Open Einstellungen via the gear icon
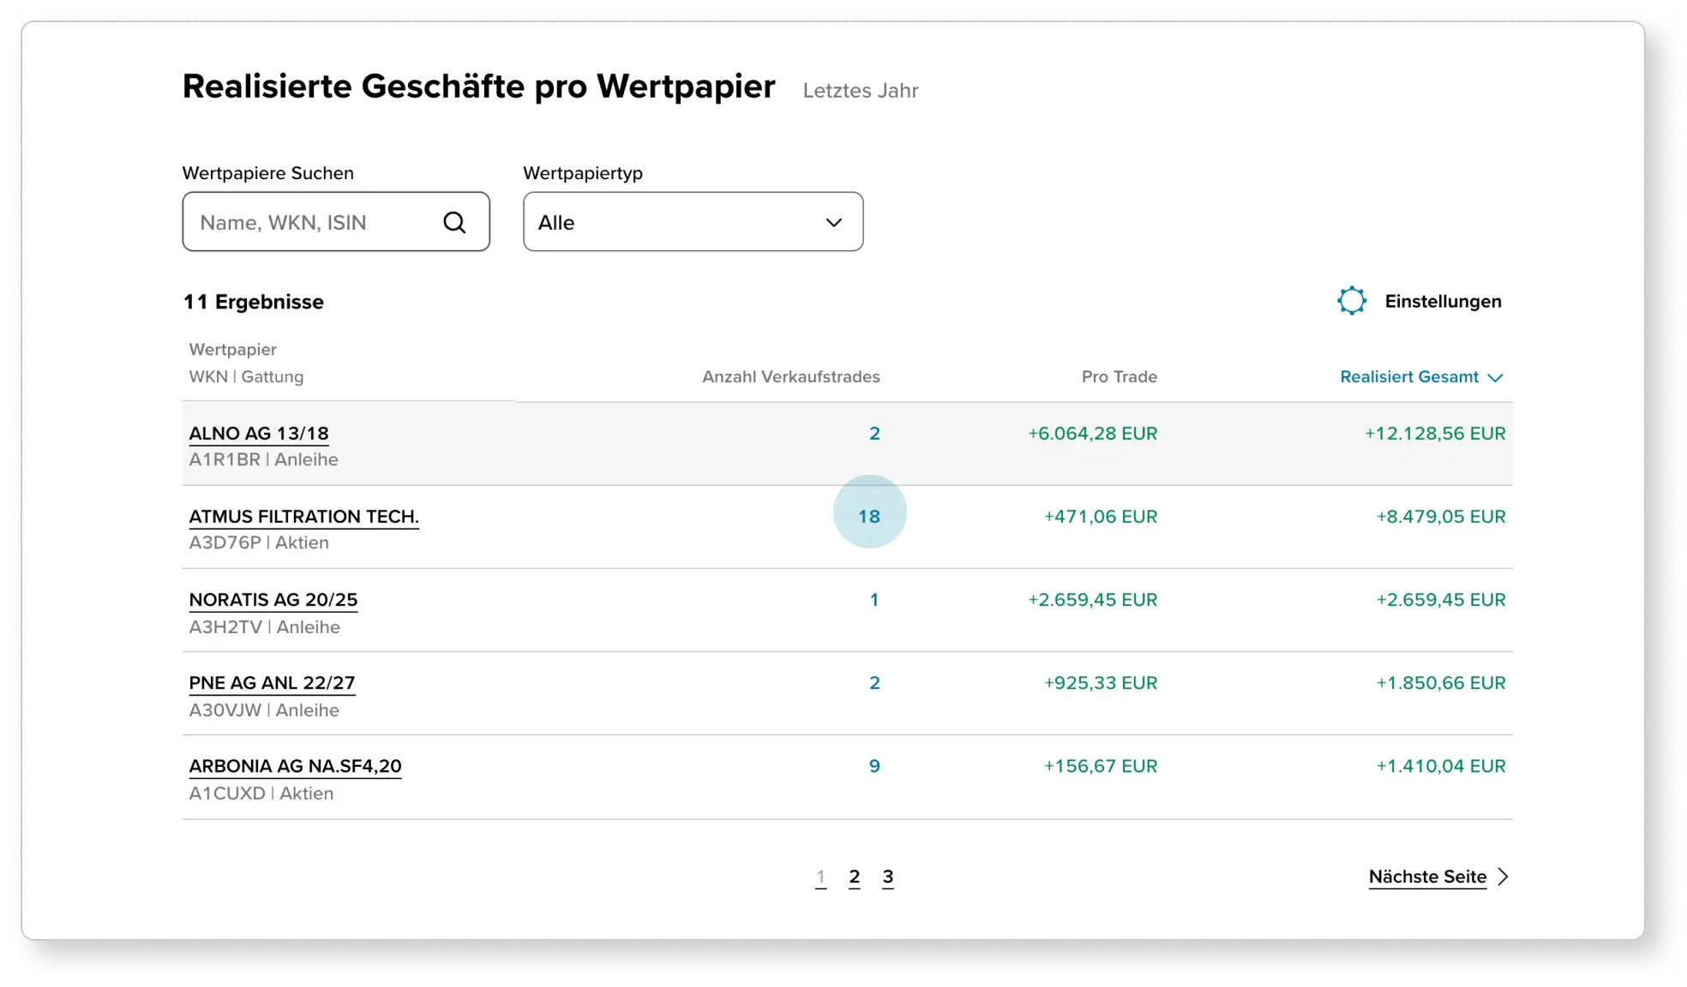Image resolution: width=1687 pixels, height=987 pixels. (1353, 301)
